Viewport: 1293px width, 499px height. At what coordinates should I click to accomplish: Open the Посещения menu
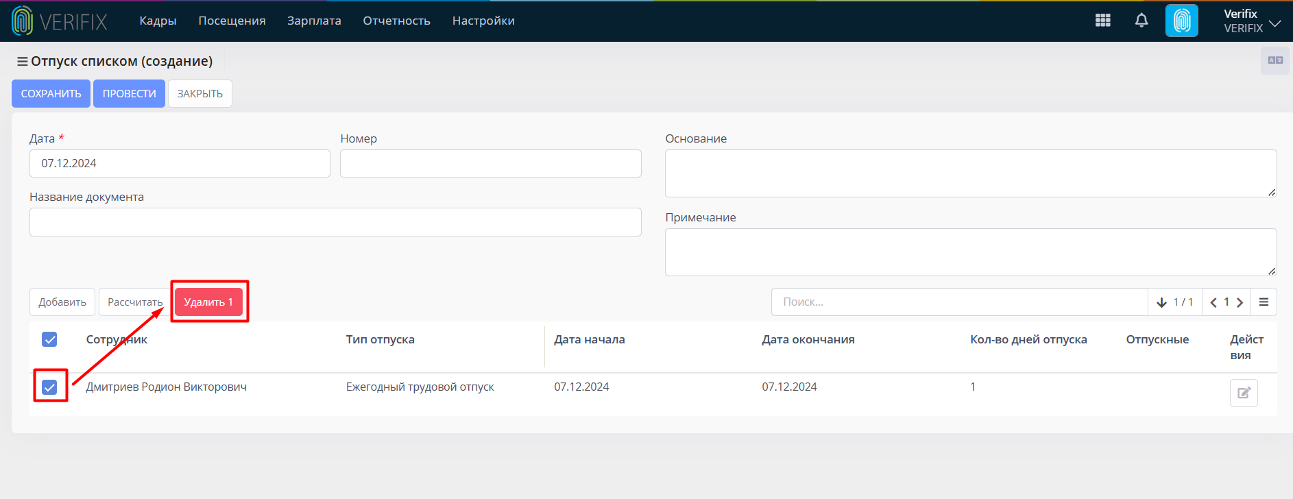coord(232,21)
